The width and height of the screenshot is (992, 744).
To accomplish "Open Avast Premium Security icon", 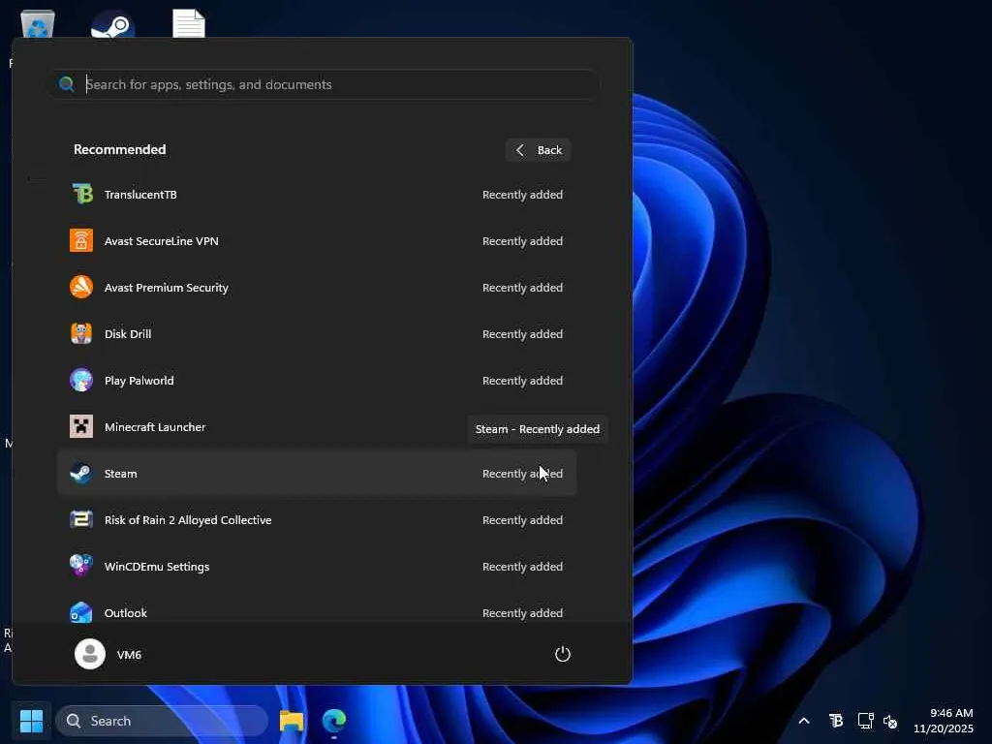I will [81, 287].
